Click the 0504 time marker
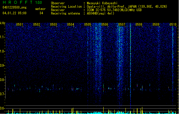Screen dimensions: 179x114 pyautogui.click(x=71, y=25)
